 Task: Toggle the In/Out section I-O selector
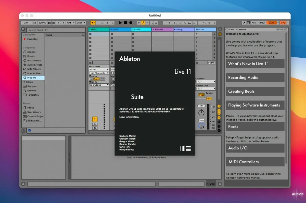click(x=219, y=106)
